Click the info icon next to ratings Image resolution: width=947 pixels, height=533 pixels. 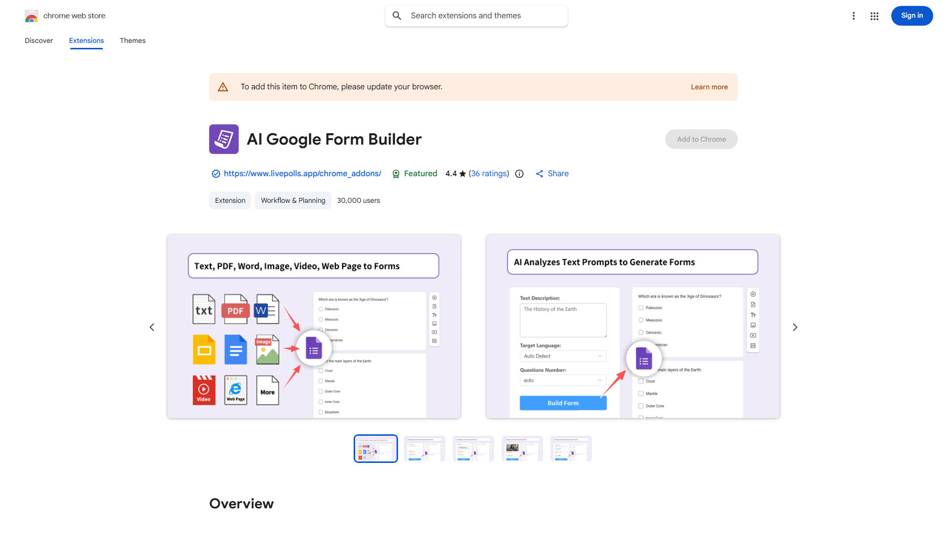(x=519, y=174)
